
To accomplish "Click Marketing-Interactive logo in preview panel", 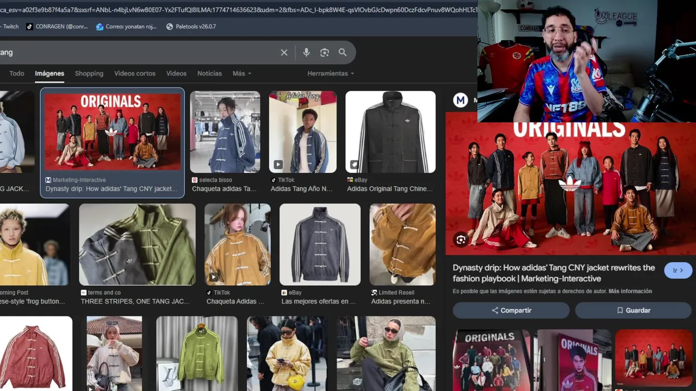I will 461,100.
